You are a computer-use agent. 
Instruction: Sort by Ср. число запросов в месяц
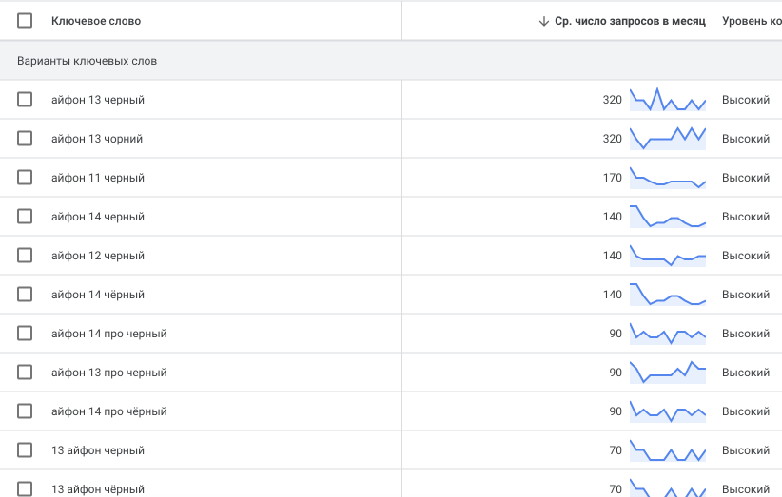tap(630, 21)
